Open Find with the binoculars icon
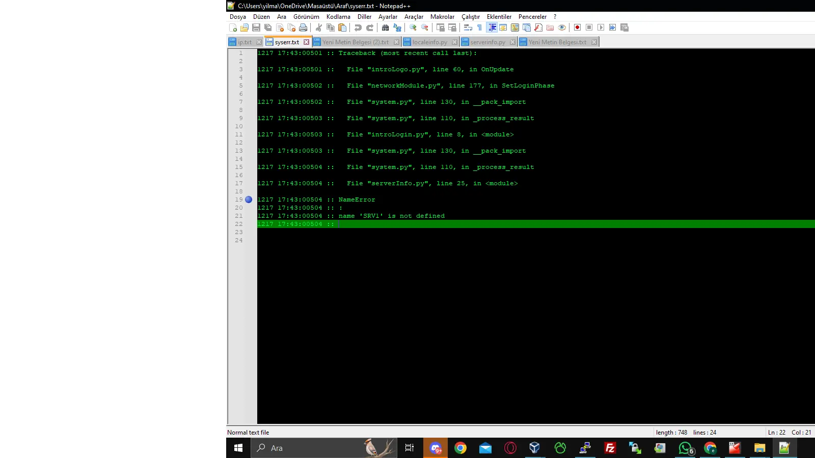The width and height of the screenshot is (815, 458). (x=386, y=27)
